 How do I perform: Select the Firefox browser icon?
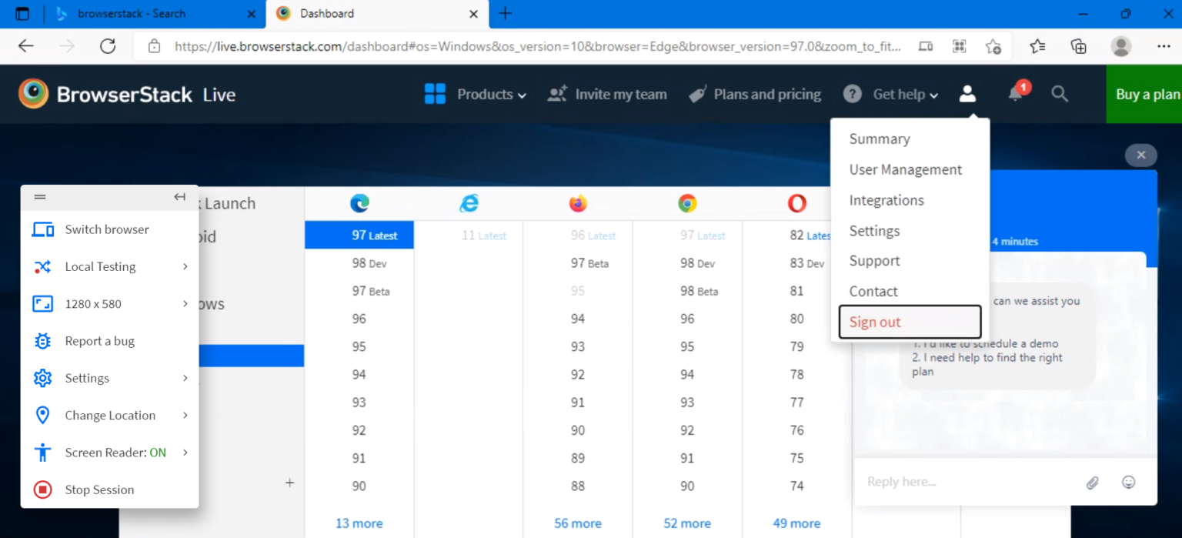(x=578, y=202)
